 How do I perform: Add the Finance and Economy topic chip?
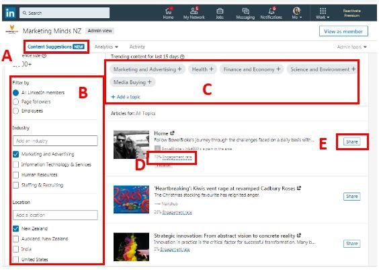(x=251, y=69)
